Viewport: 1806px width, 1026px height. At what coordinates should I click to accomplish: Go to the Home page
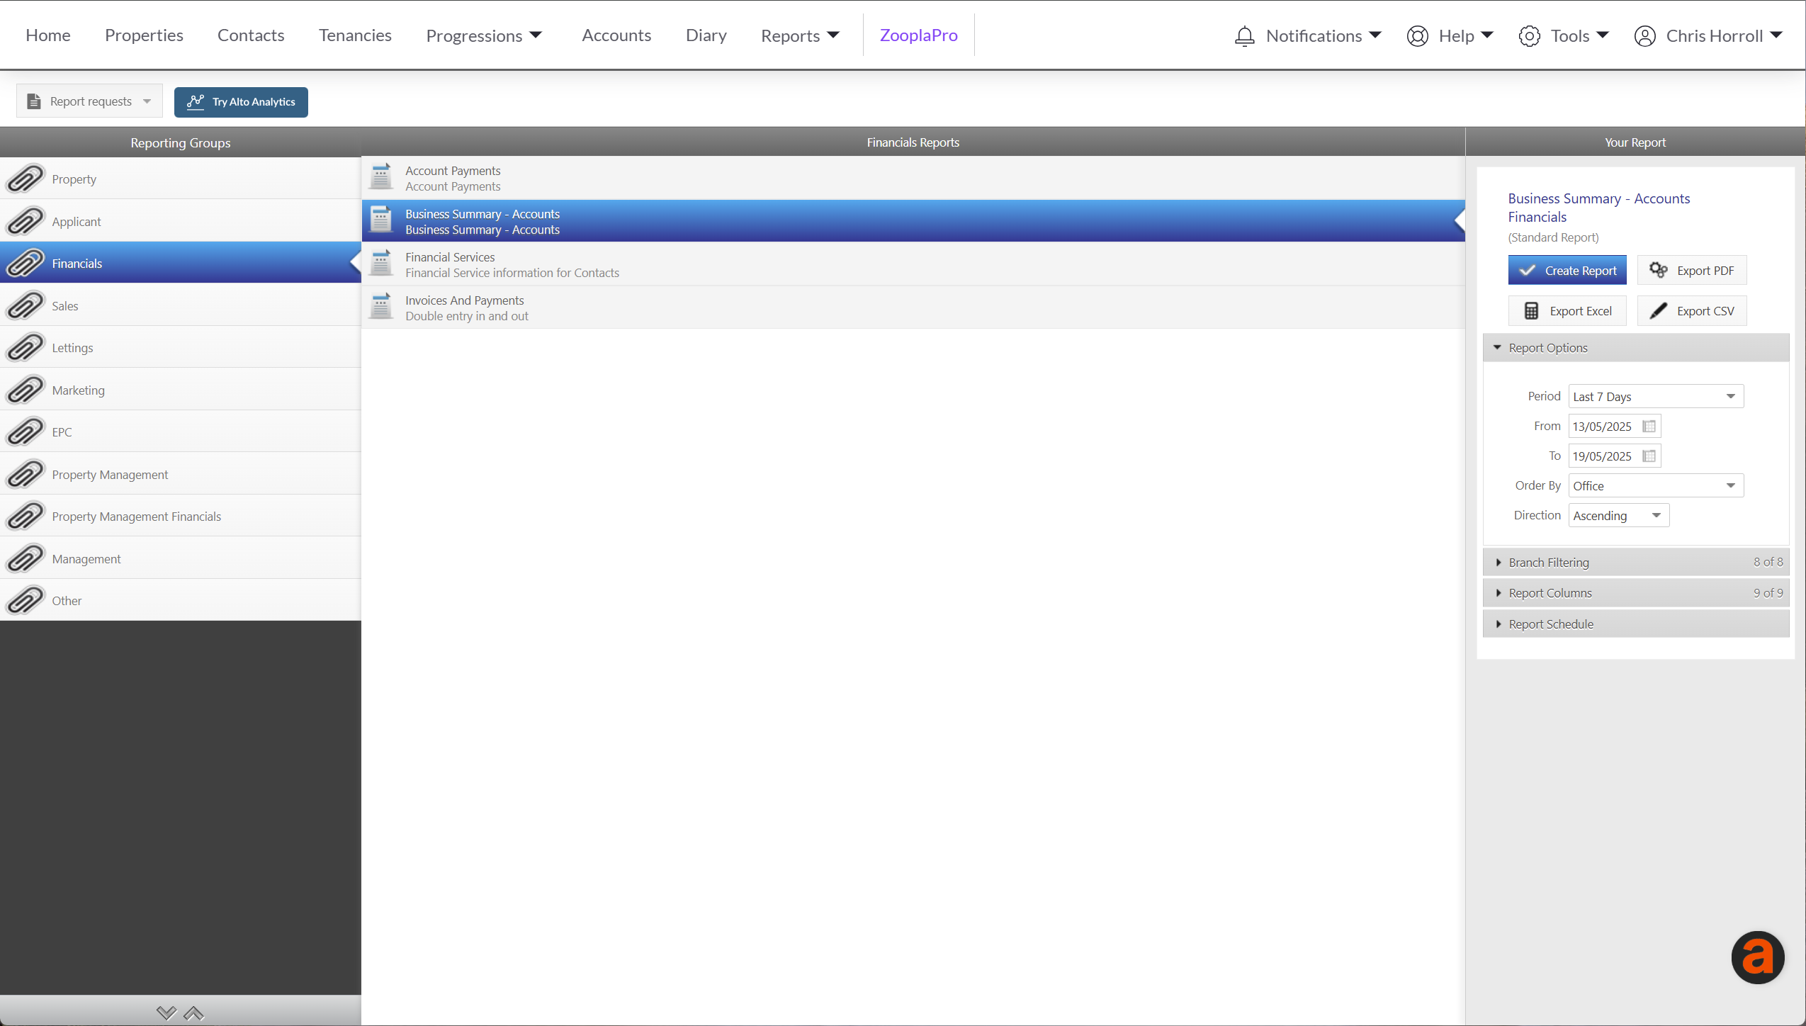[x=48, y=35]
